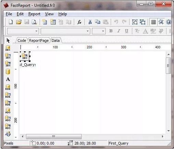Click the Delete page icon

pyautogui.click(x=61, y=22)
